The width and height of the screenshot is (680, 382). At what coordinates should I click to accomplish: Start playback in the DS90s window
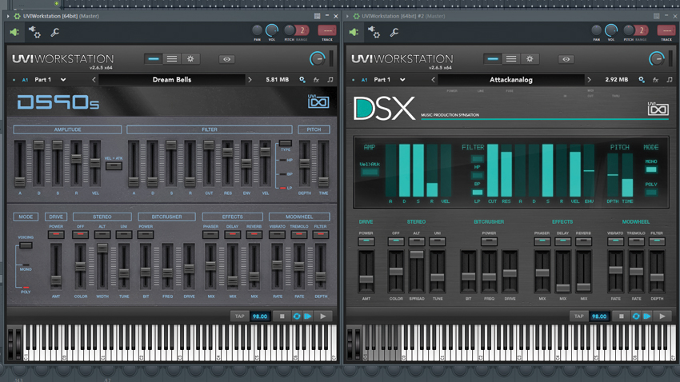coord(323,316)
